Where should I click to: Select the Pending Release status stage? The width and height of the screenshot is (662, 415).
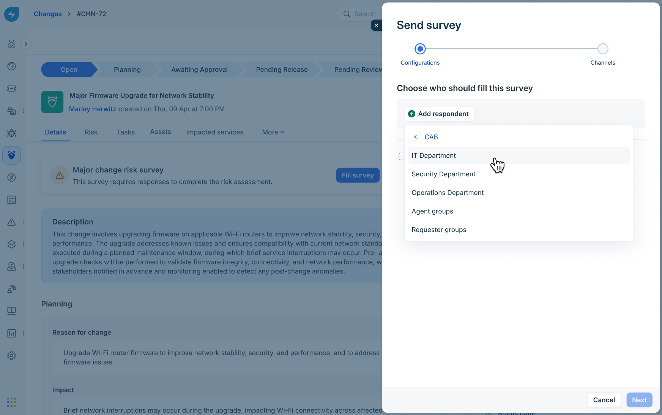pyautogui.click(x=282, y=70)
